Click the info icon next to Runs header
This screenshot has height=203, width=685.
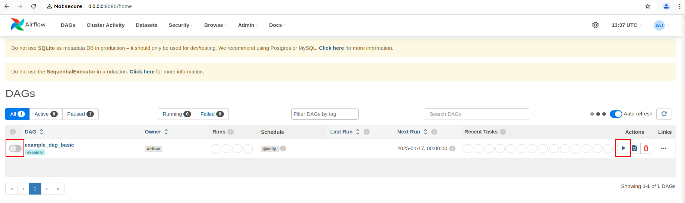[231, 132]
